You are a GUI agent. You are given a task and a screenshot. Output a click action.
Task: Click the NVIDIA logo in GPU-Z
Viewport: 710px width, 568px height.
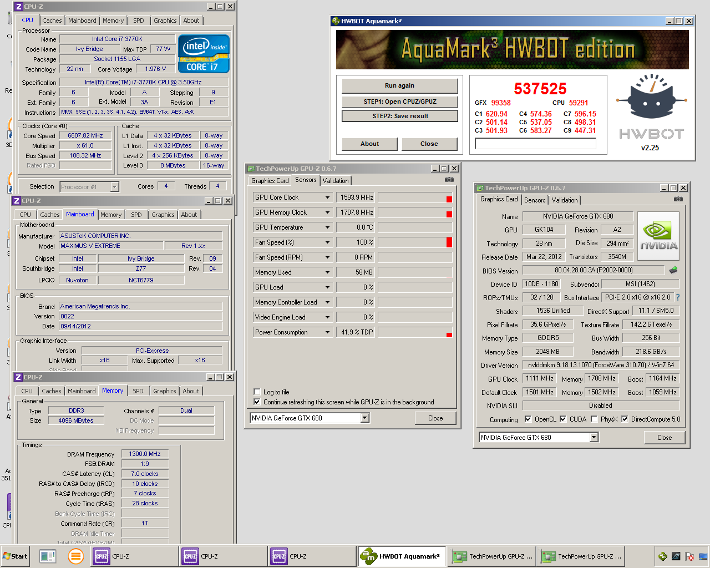click(658, 237)
